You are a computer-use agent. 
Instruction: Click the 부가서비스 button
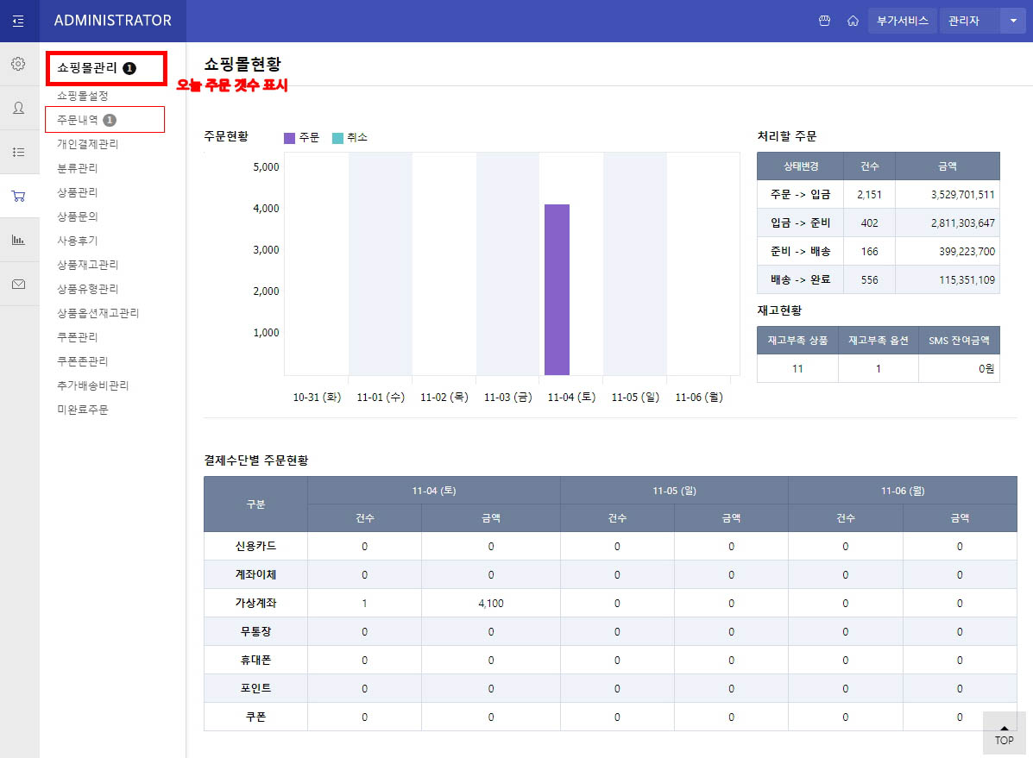[x=902, y=21]
